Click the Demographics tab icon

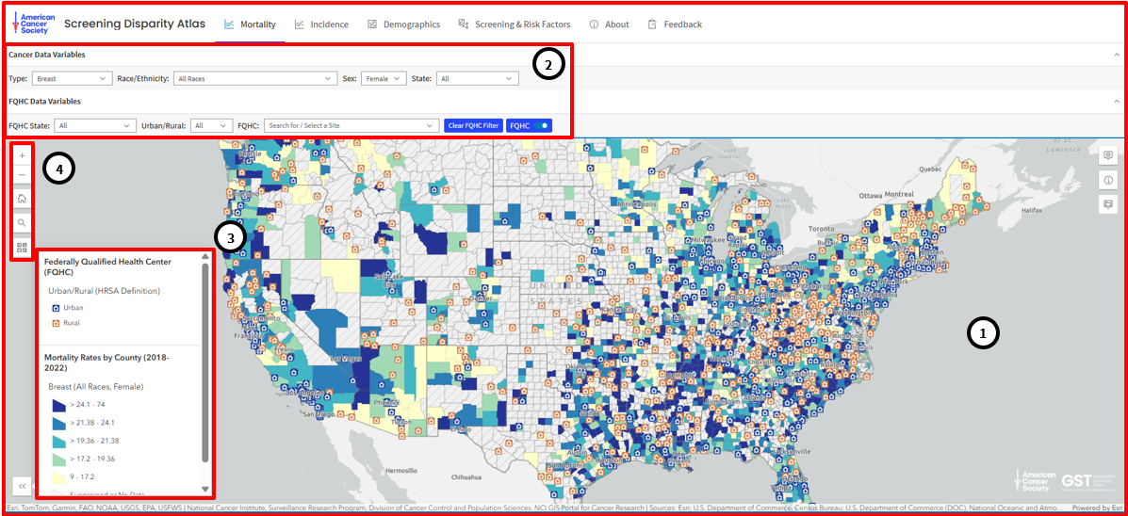click(372, 24)
